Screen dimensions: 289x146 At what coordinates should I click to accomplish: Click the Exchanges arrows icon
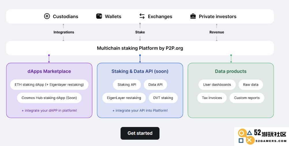(x=142, y=16)
